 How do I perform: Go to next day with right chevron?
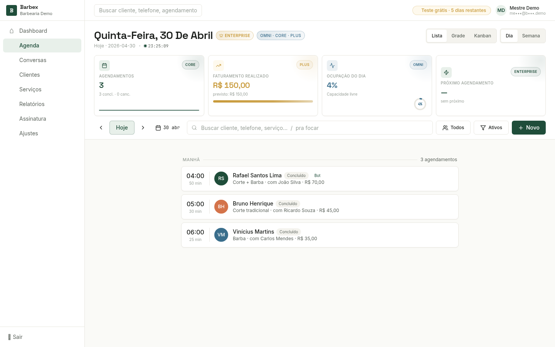click(143, 128)
